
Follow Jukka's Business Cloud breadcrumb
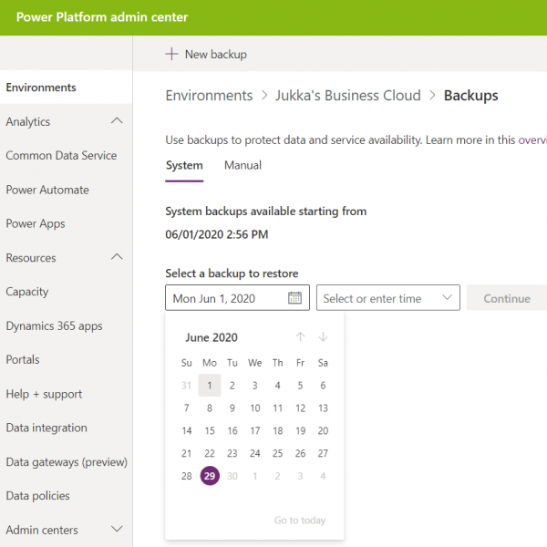point(348,96)
